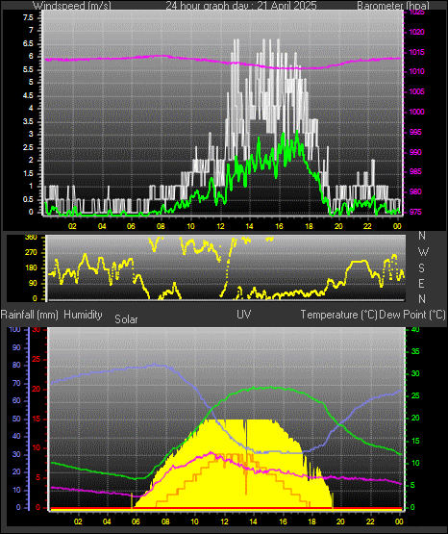Click the Barometer (hpa) axis title
The image size is (448, 534).
(393, 6)
